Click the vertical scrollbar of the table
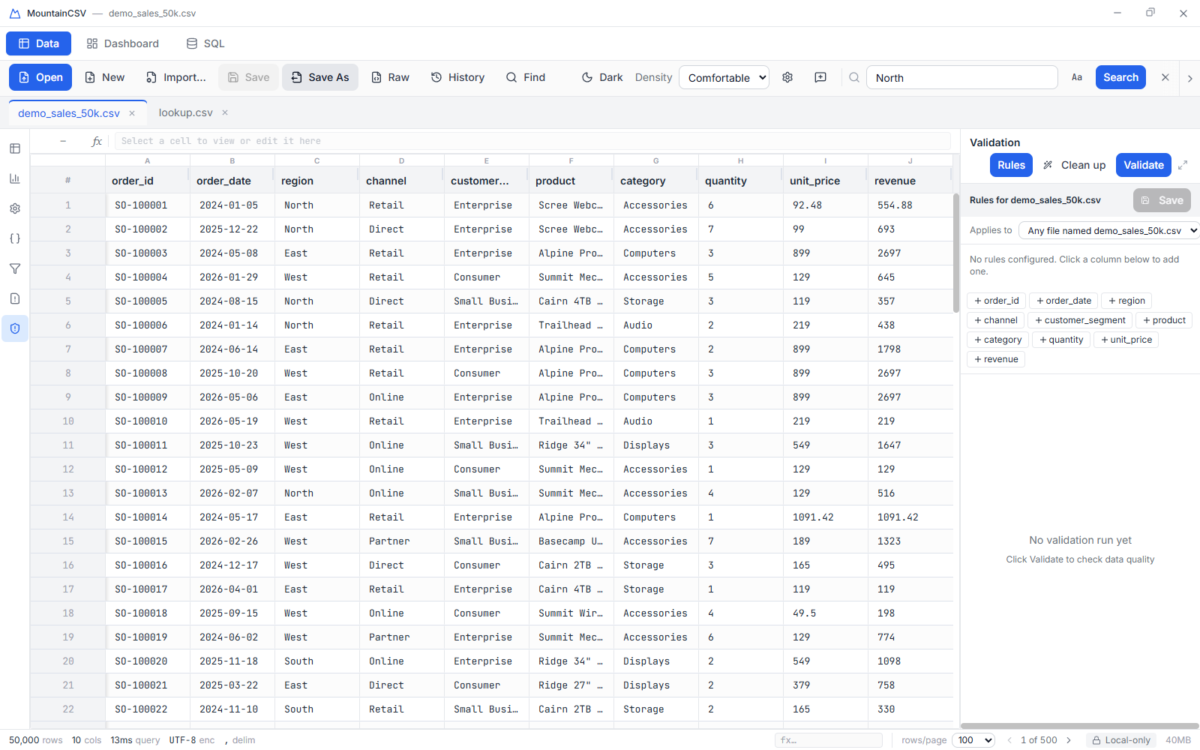1200x750 pixels. [956, 253]
